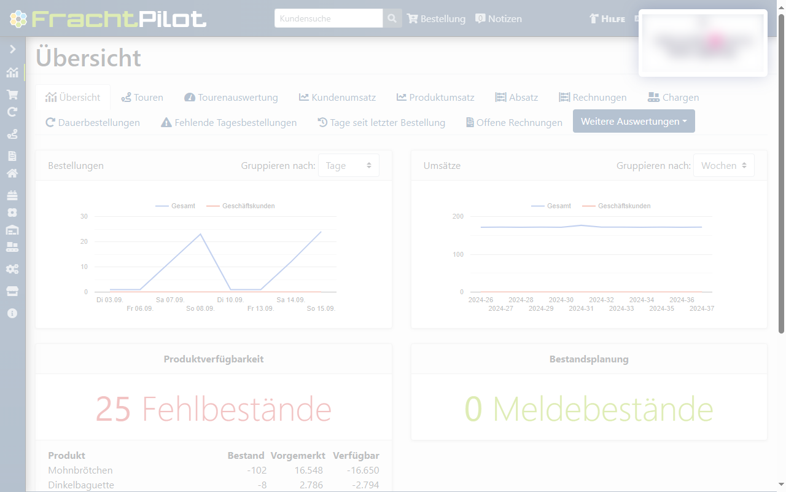Click the 'Produktverfügbarkeit' card header
This screenshot has width=786, height=492.
(x=214, y=359)
